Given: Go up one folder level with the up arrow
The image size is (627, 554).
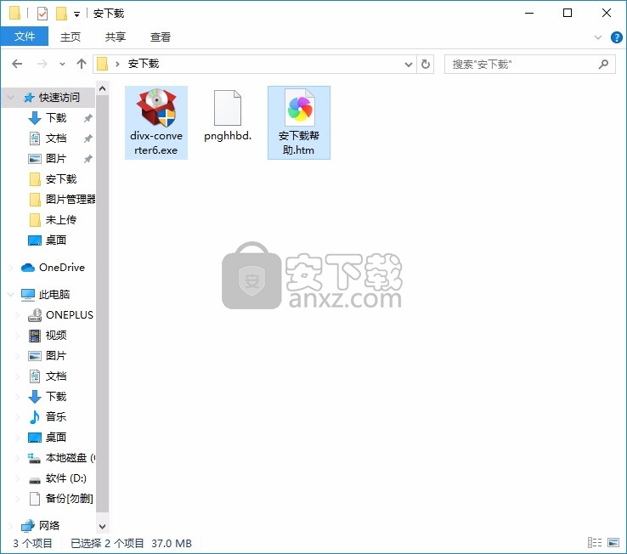Looking at the screenshot, I should (82, 64).
